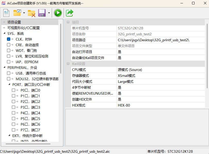Viewport: 209px width, 154px height.
Task: Click the arrow icon beside 可视图形化I/O口配置
Action: [x=4, y=28]
